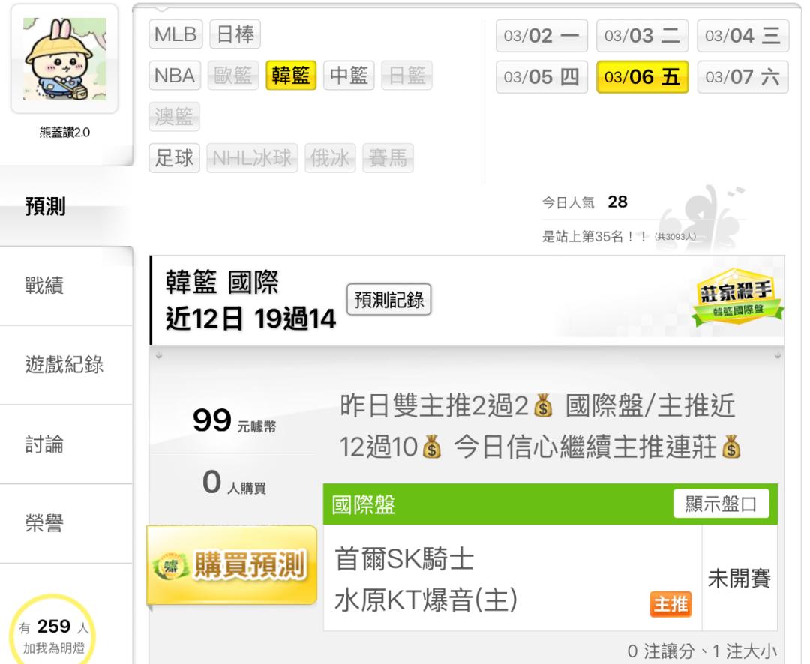Open the 遊戲紀錄 sidebar tab
Image resolution: width=810 pixels, height=664 pixels.
click(66, 365)
